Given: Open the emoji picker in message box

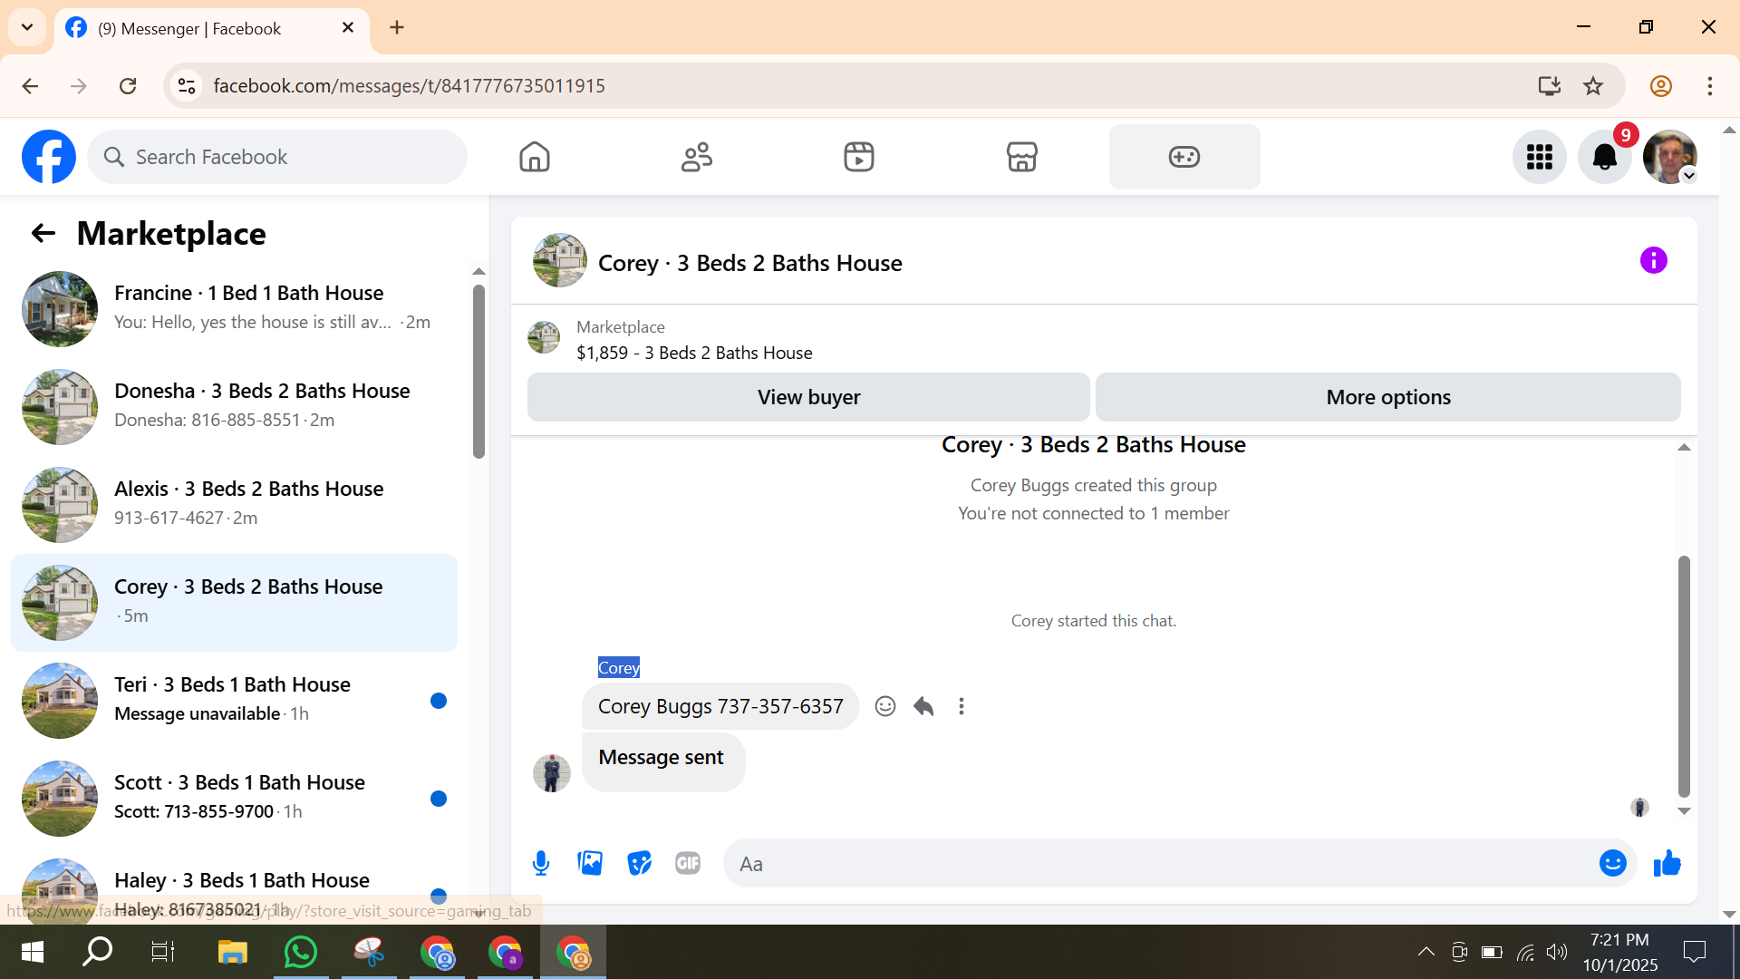Looking at the screenshot, I should coord(1613,863).
